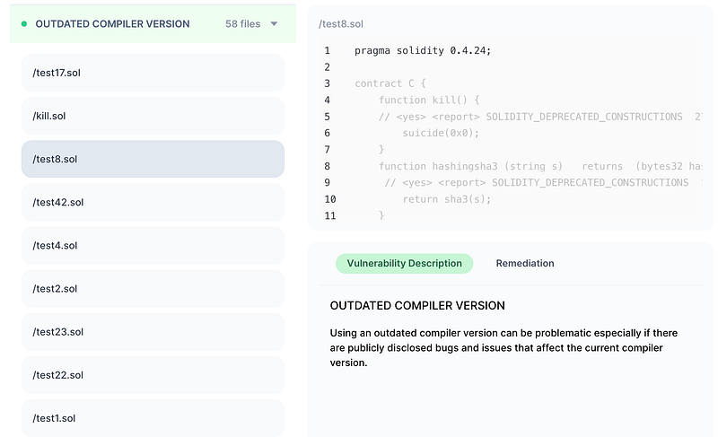Open the /test2.sol file
Image resolution: width=718 pixels, height=437 pixels.
point(152,288)
